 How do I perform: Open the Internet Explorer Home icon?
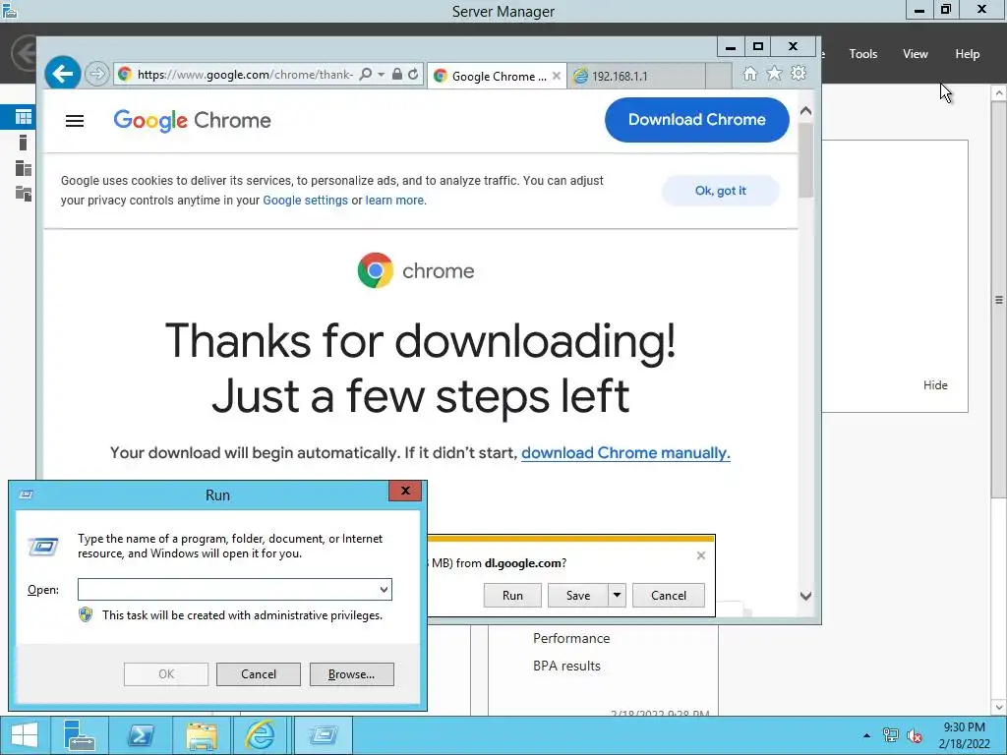pyautogui.click(x=749, y=74)
